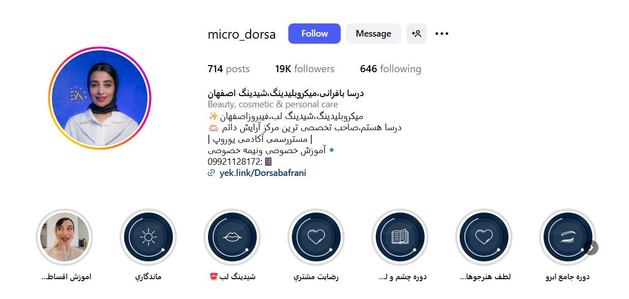Open the اموزش اقساط photo highlight
629x299 pixels.
tap(64, 237)
